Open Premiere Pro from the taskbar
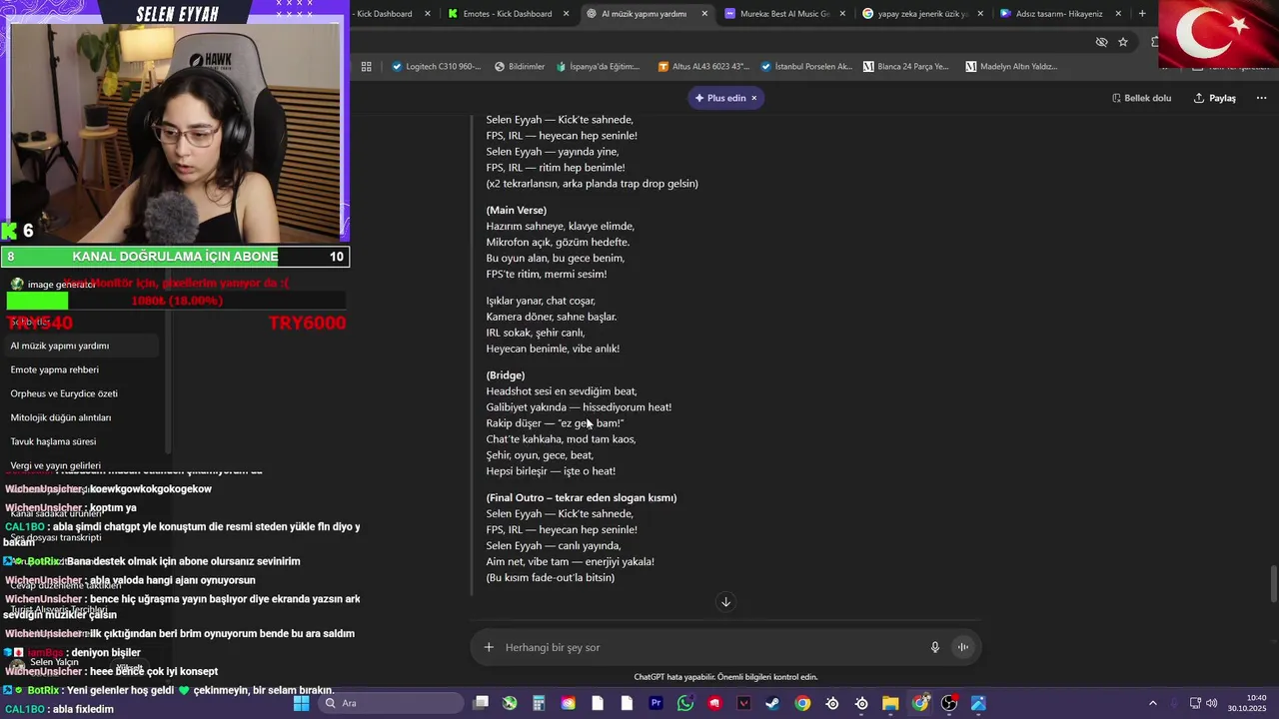Image resolution: width=1279 pixels, height=719 pixels. (x=655, y=703)
